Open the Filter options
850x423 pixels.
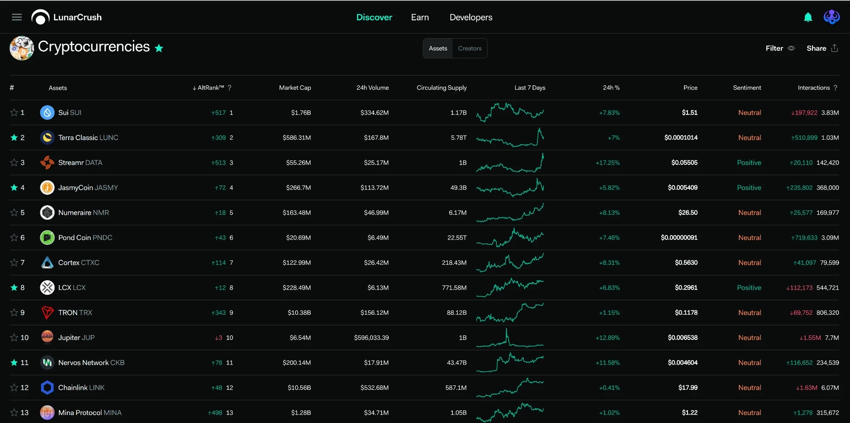pos(780,48)
